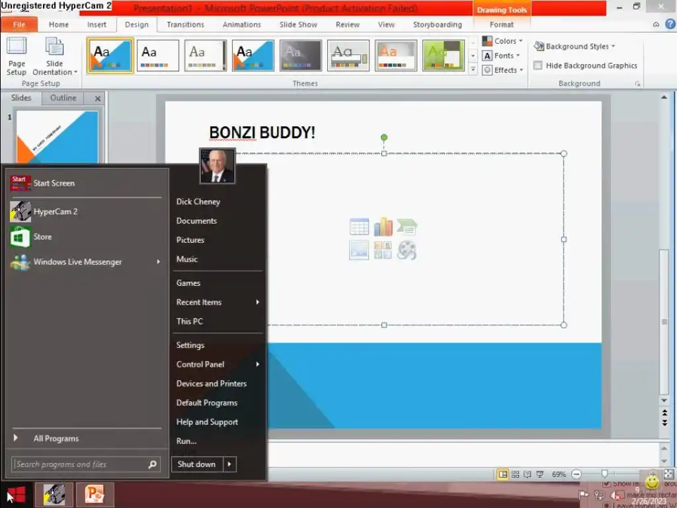The width and height of the screenshot is (677, 508).
Task: Click the Dick Cheney user name
Action: tap(198, 202)
